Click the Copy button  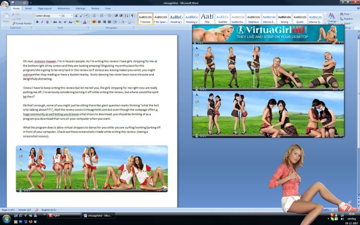(17, 19)
